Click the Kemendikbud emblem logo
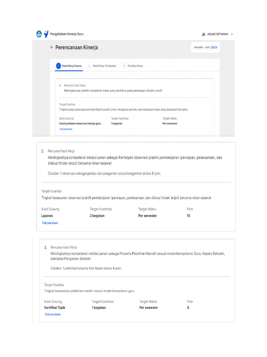This screenshot has height=357, width=267. 39,34
